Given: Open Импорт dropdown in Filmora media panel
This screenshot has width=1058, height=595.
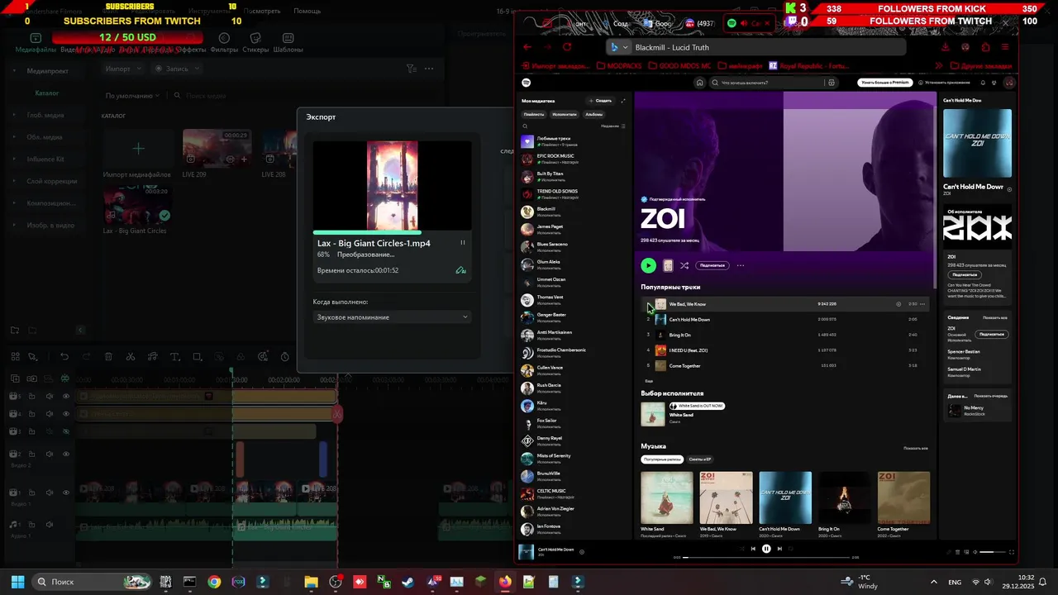Looking at the screenshot, I should tap(123, 69).
